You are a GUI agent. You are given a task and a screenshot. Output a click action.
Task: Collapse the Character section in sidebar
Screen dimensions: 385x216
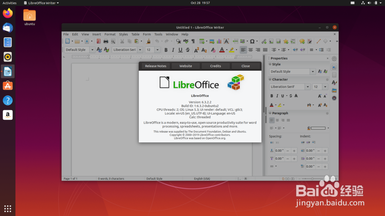tap(270, 80)
